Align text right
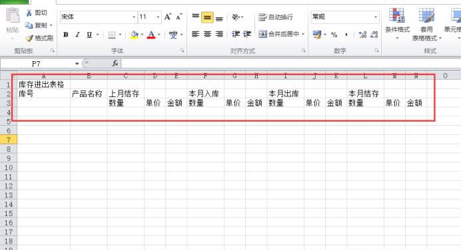This screenshot has width=461, height=250. pos(219,35)
